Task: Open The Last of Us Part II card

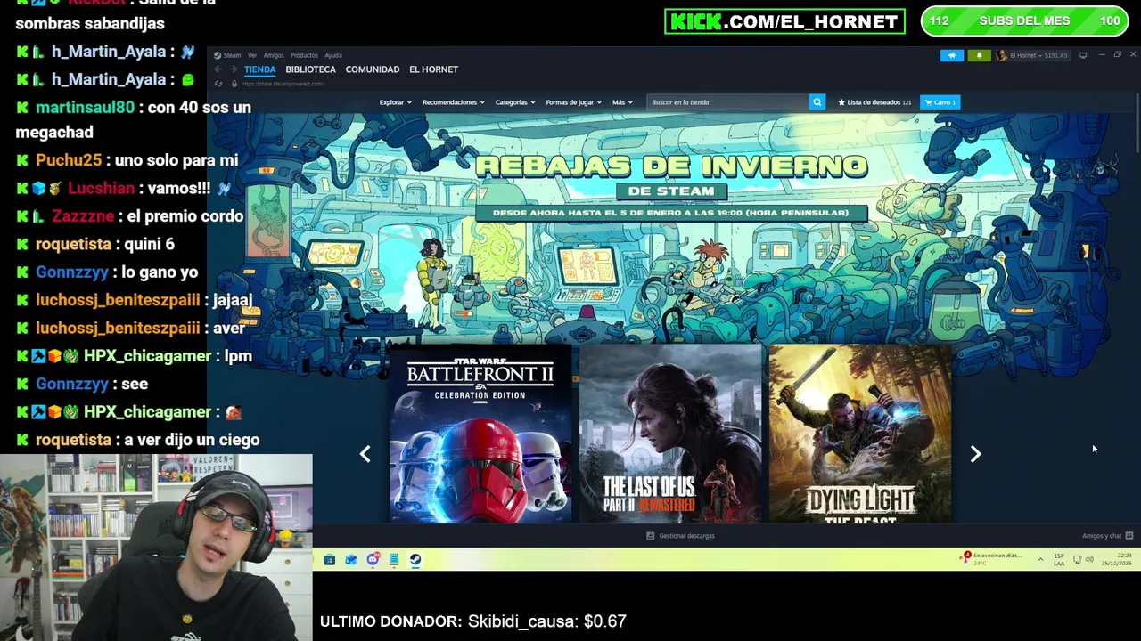Action: pos(670,434)
